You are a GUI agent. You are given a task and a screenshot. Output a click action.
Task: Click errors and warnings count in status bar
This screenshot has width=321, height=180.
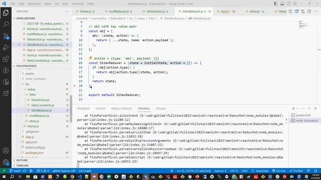[x=43, y=171]
